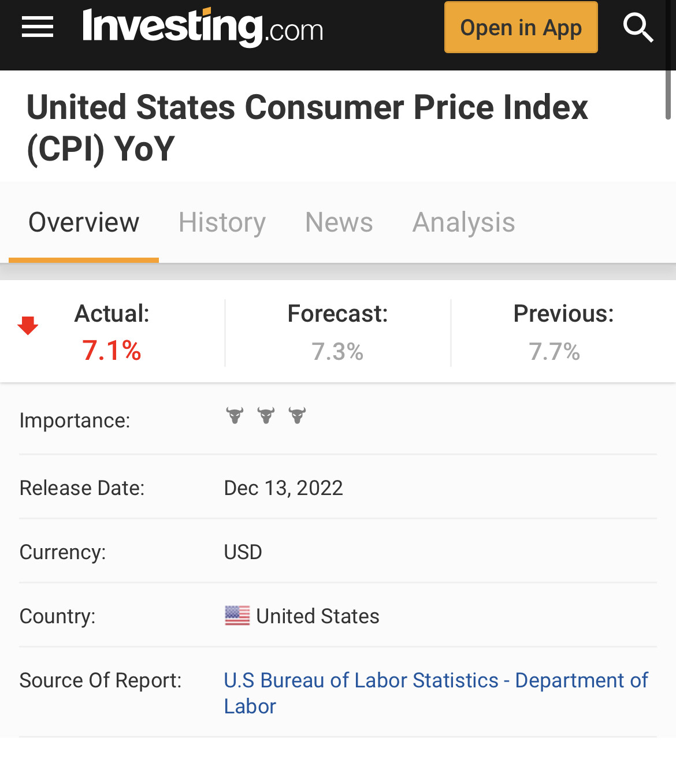Click the United States flag icon
Viewport: 676px width, 759px height.
(x=237, y=616)
